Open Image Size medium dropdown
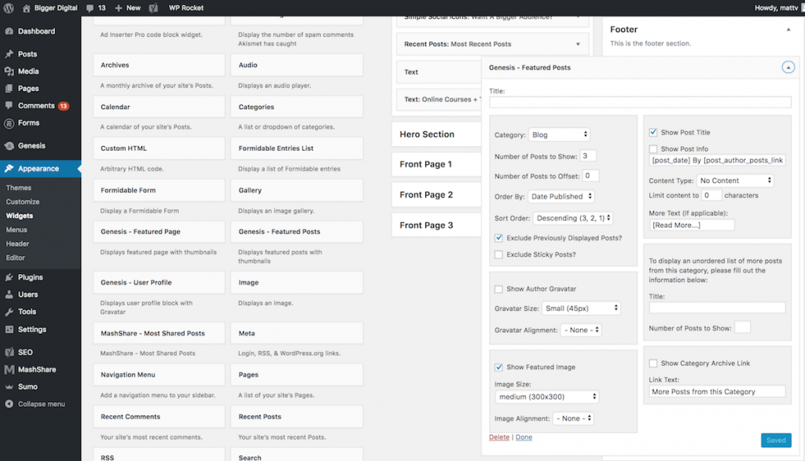This screenshot has width=805, height=461. [547, 397]
